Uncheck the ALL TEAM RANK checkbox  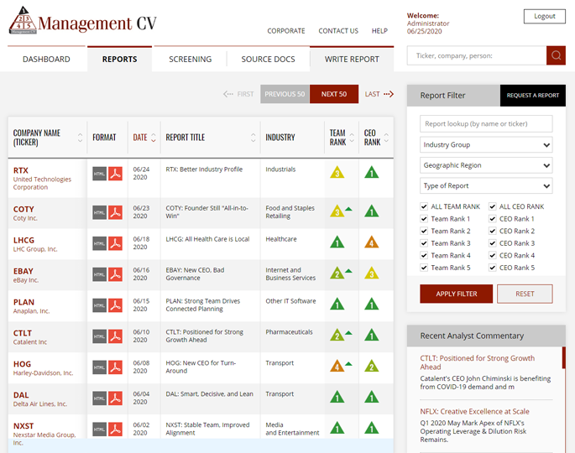[424, 206]
